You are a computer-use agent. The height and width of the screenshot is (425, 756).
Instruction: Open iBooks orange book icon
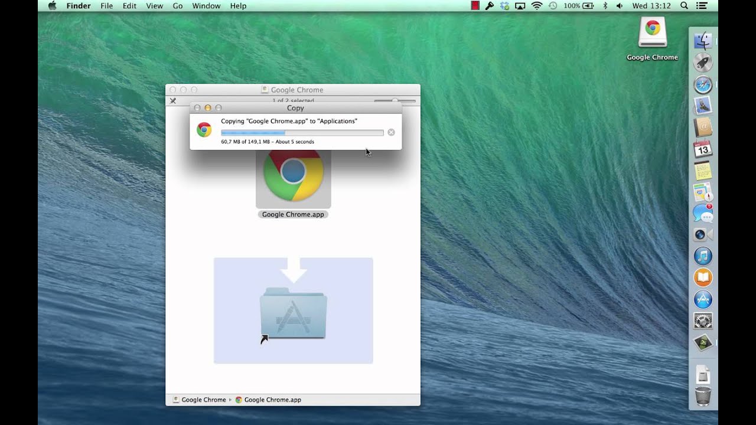[703, 277]
